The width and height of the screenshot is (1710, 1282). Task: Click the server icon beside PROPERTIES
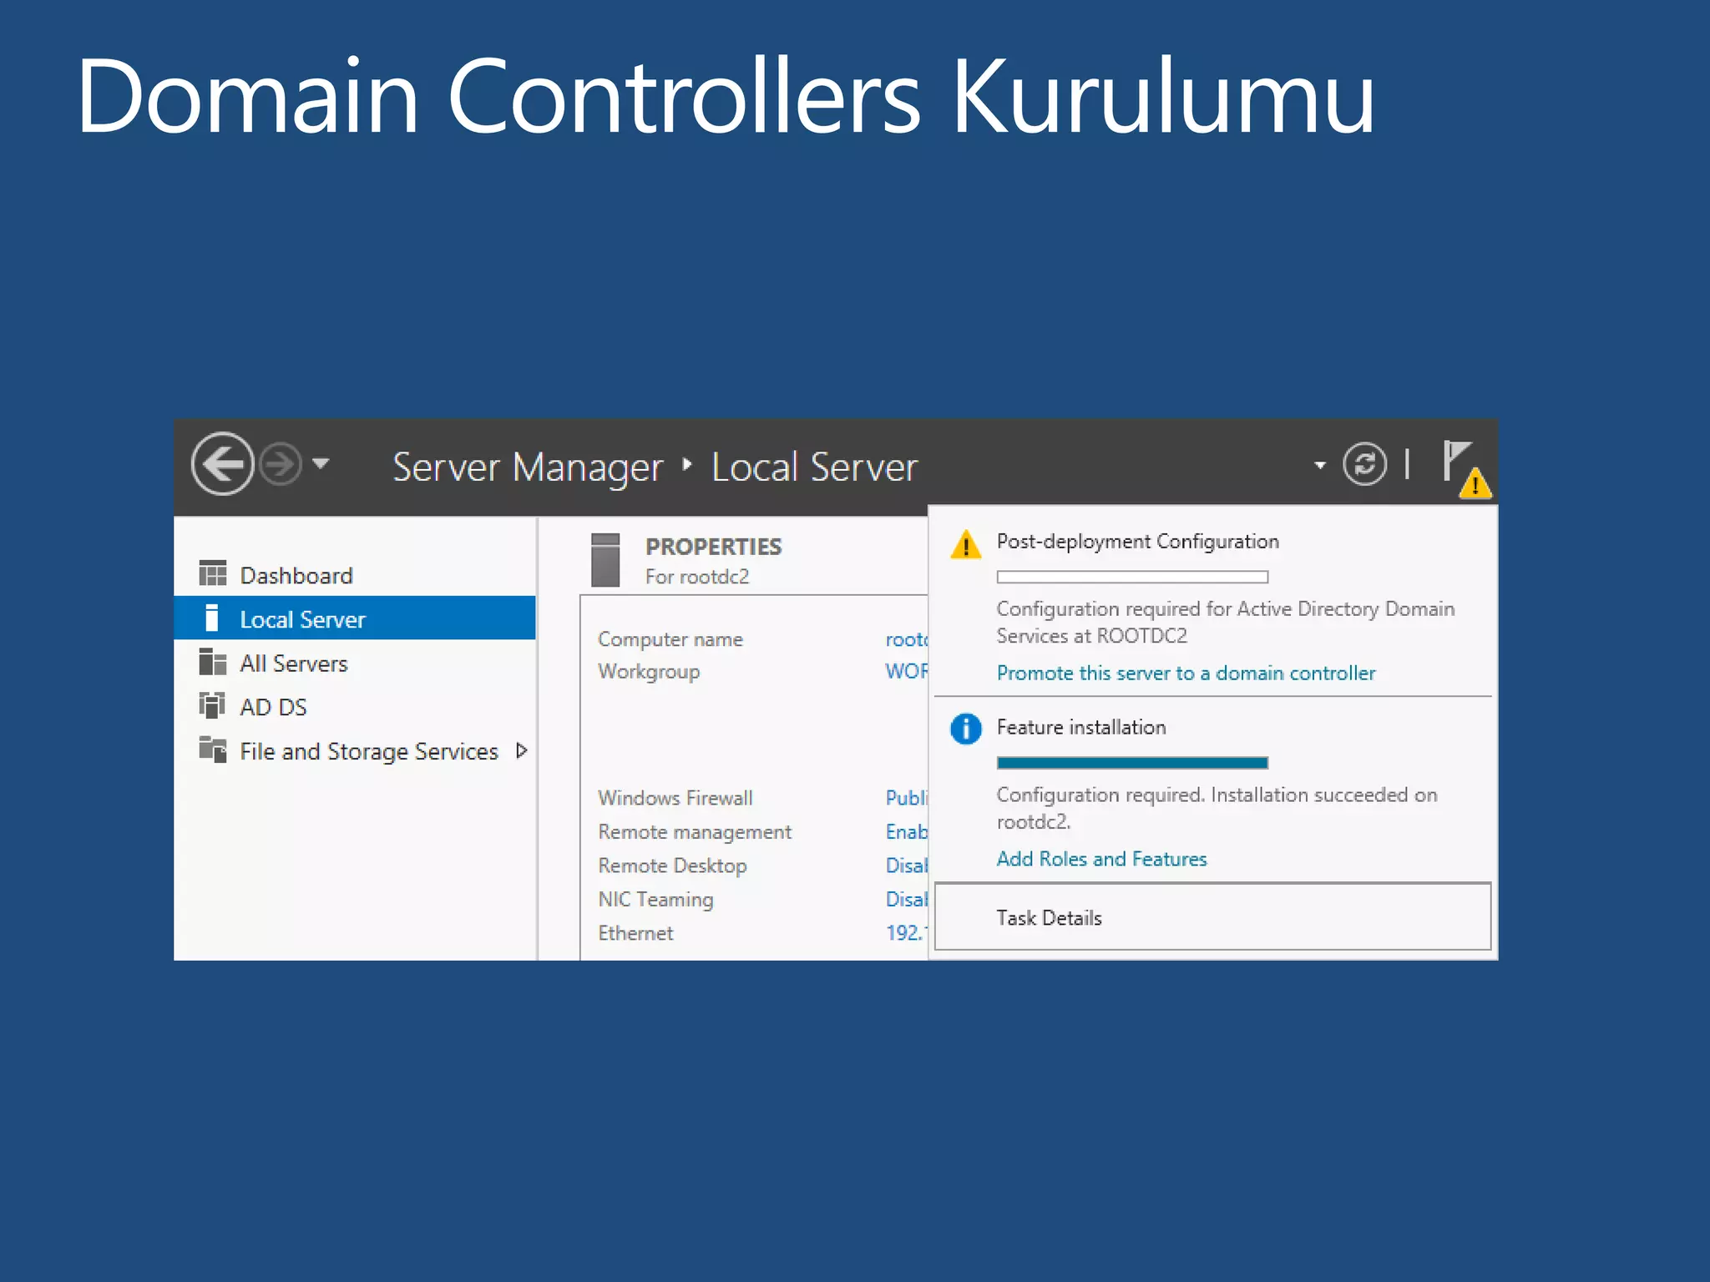(605, 560)
